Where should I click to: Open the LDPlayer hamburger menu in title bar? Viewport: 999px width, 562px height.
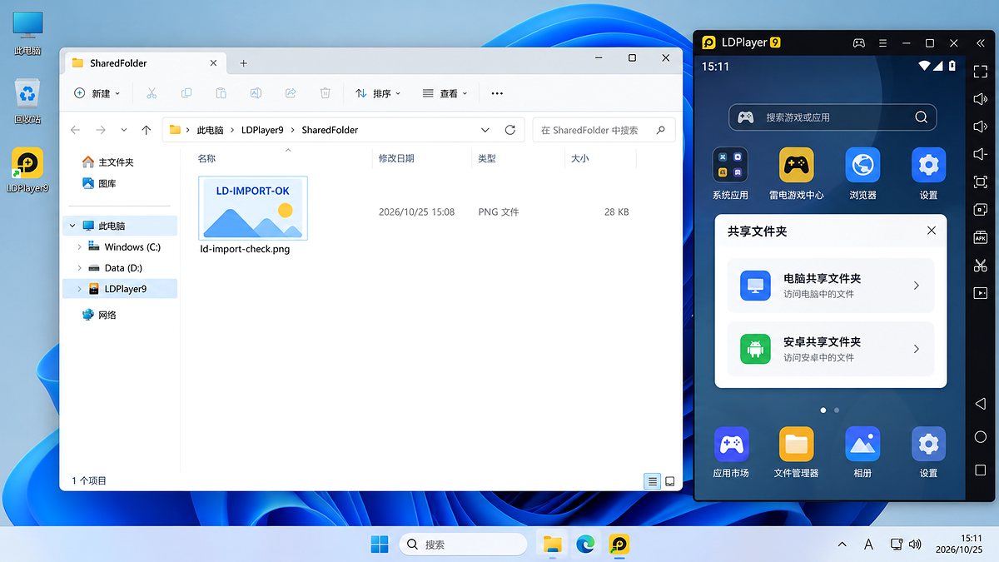(883, 42)
